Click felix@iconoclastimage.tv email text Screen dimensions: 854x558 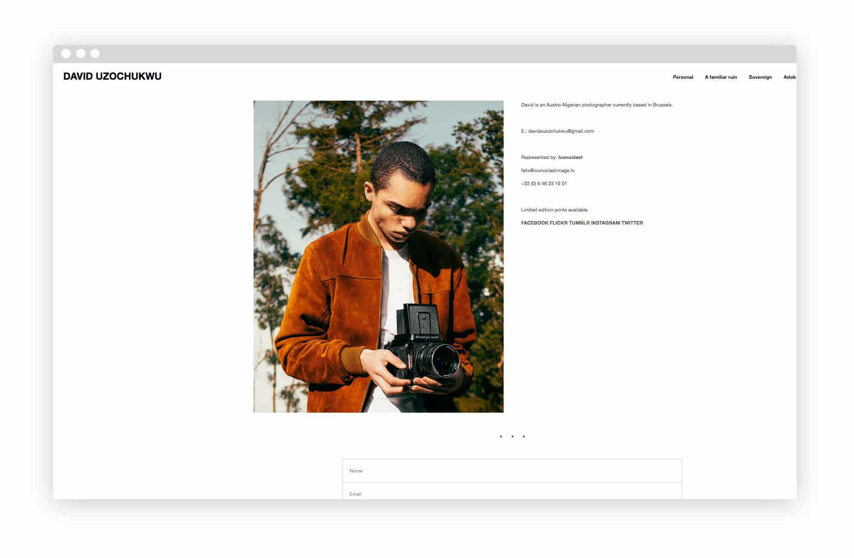tap(548, 171)
